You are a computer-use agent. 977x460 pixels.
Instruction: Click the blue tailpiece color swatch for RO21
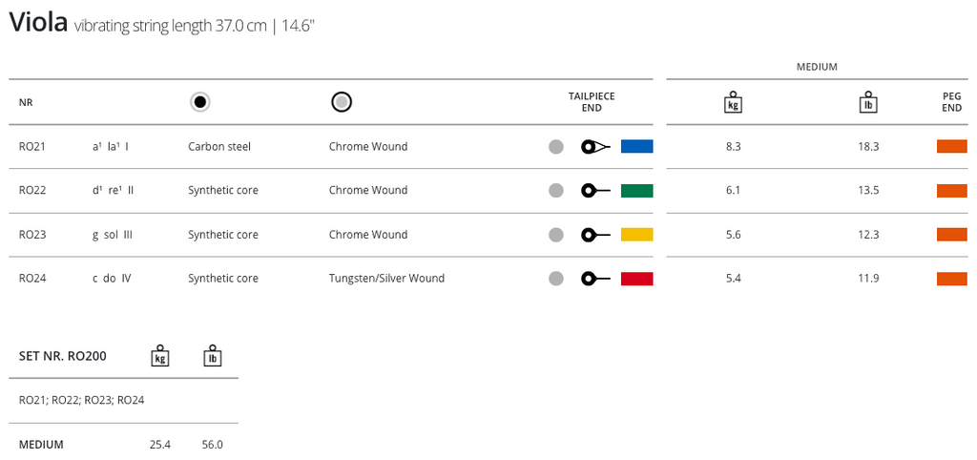(636, 146)
